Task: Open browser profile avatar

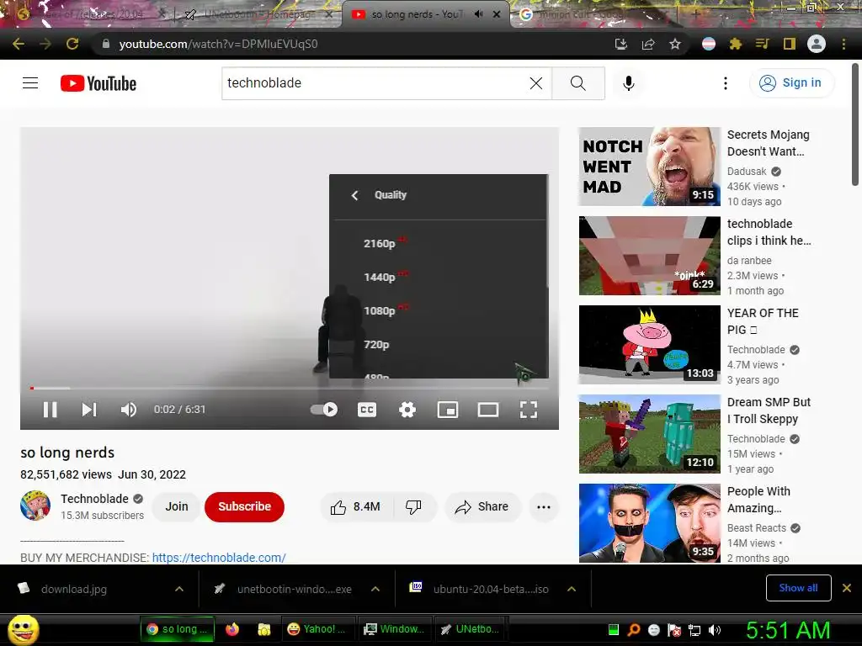Action: point(817,44)
